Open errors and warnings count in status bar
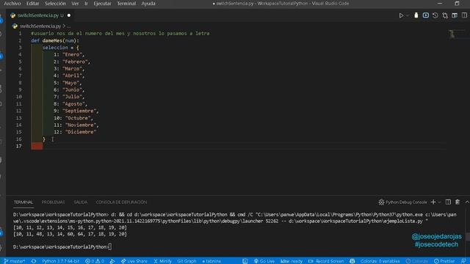The height and width of the screenshot is (264, 470). [x=95, y=261]
